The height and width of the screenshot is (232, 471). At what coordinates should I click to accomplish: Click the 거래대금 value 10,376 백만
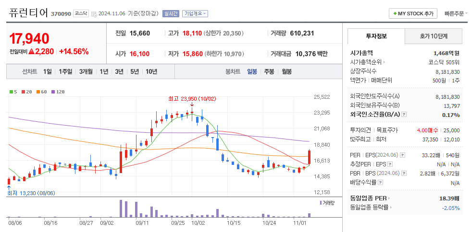click(x=311, y=54)
